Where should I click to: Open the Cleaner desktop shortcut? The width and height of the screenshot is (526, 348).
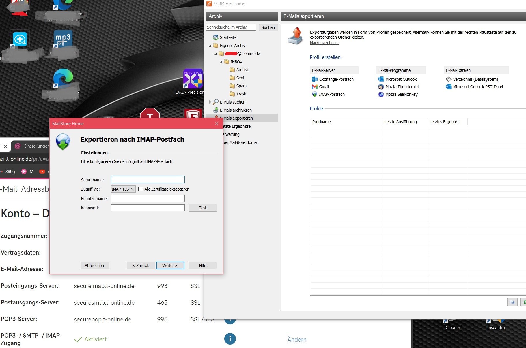click(453, 325)
